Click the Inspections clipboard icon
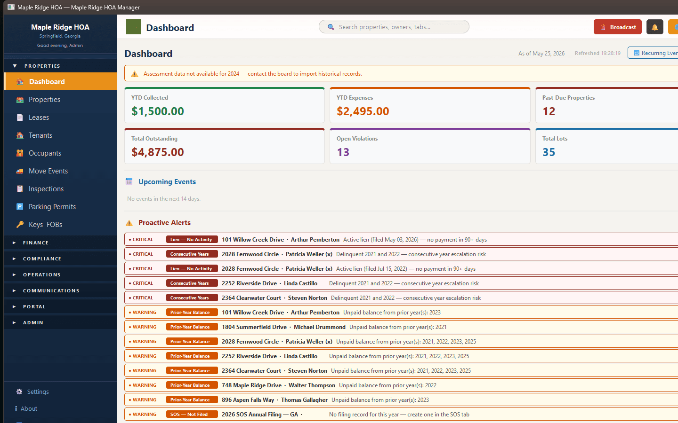Image resolution: width=678 pixels, height=423 pixels. [x=20, y=189]
